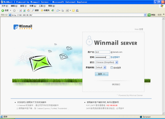Open the 界面风格 Default dropdown
The image size is (165, 119).
tap(101, 67)
